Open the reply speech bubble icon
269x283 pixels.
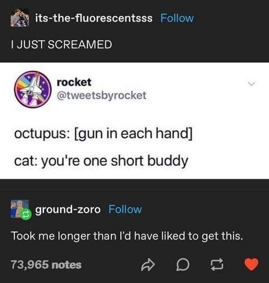click(x=183, y=265)
